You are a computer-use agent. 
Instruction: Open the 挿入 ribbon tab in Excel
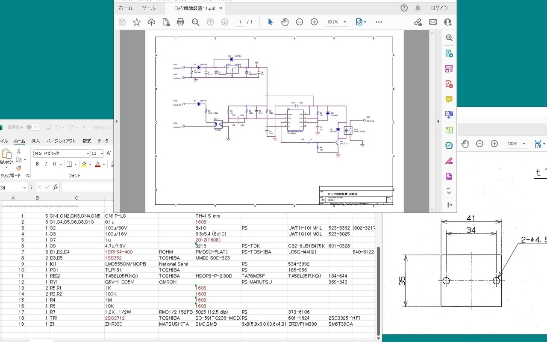pos(35,141)
